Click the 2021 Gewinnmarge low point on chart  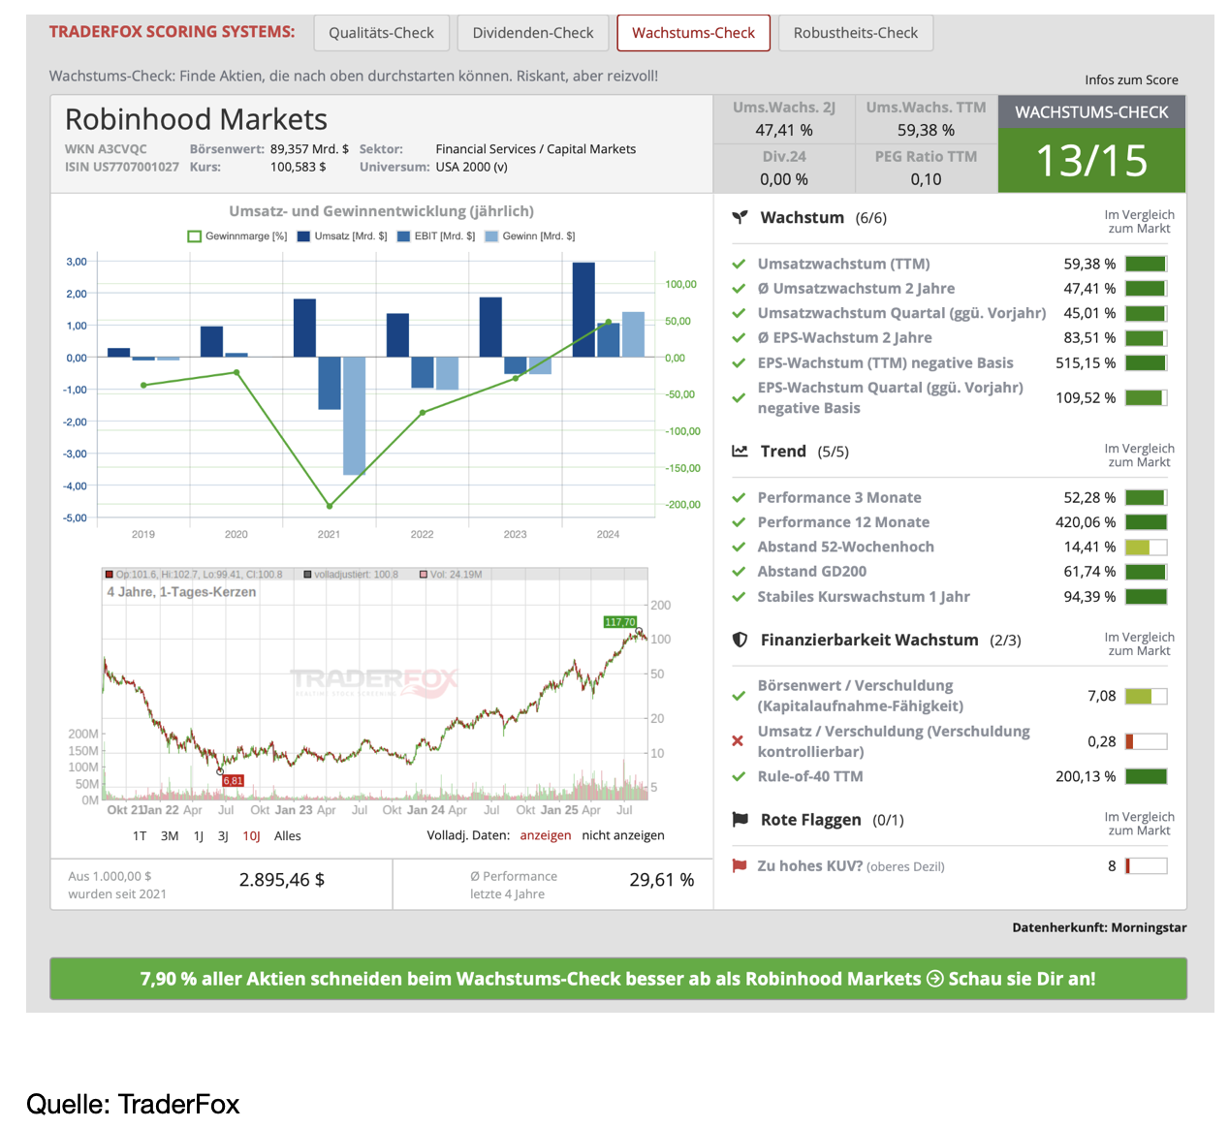[330, 506]
